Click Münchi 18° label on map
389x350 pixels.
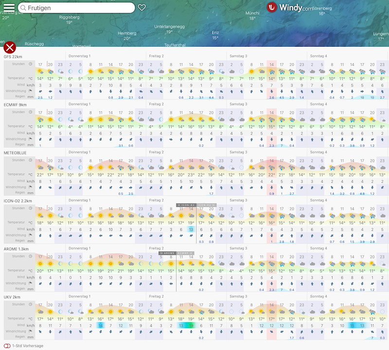coord(252,16)
